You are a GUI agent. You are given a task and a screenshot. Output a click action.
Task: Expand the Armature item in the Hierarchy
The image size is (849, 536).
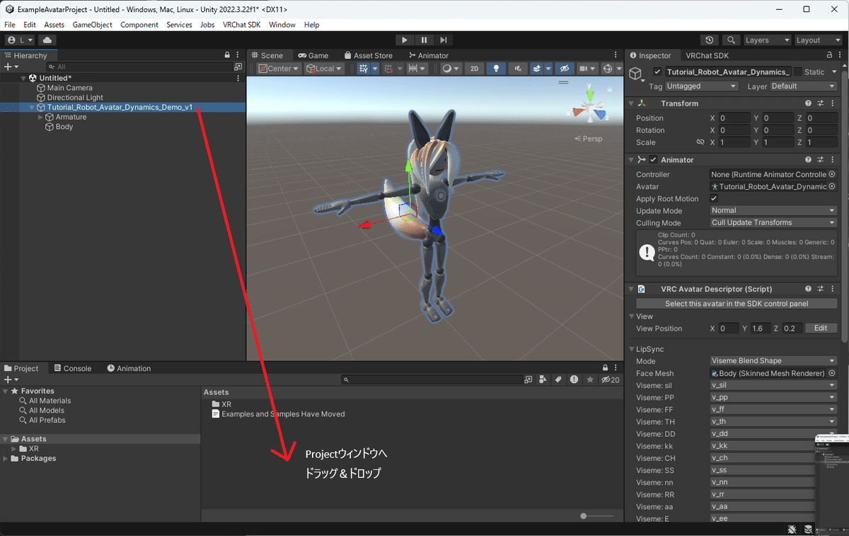coord(40,117)
